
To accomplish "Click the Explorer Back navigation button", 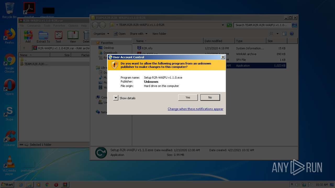I will (95, 25).
